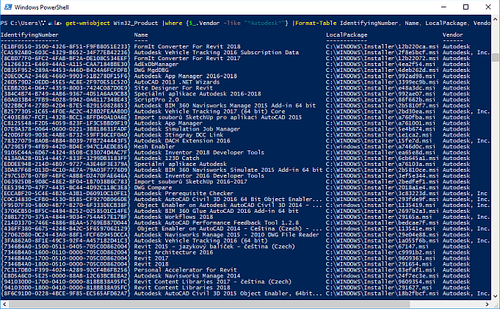Click 'Autodesk Navisworks Manage 2015 - 2010 DWG File Reader'
Screen dimensions: 500x309
pos(226,235)
